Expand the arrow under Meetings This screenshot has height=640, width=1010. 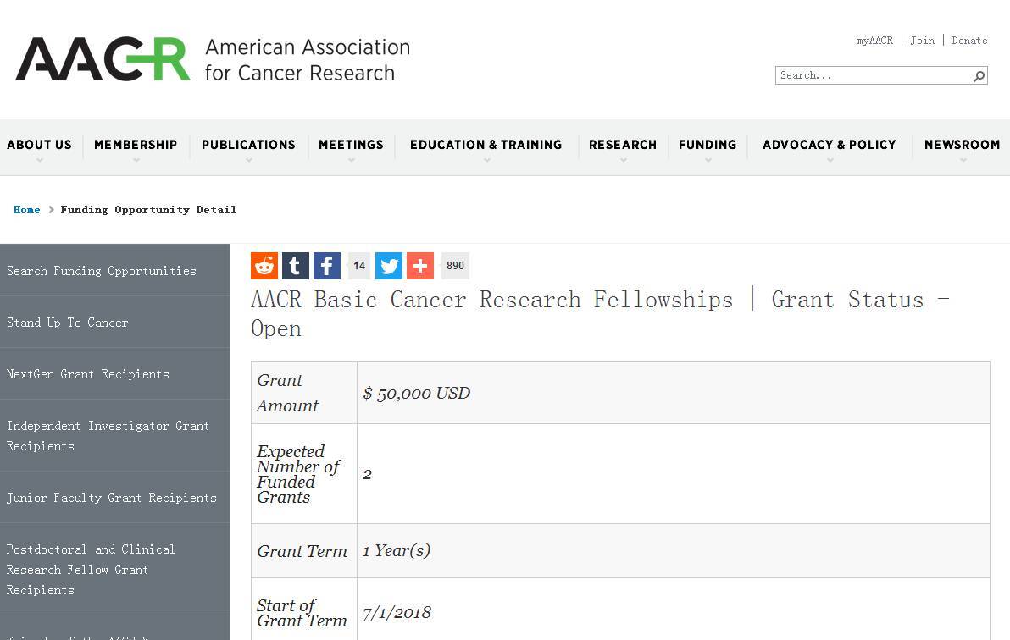coord(351,160)
